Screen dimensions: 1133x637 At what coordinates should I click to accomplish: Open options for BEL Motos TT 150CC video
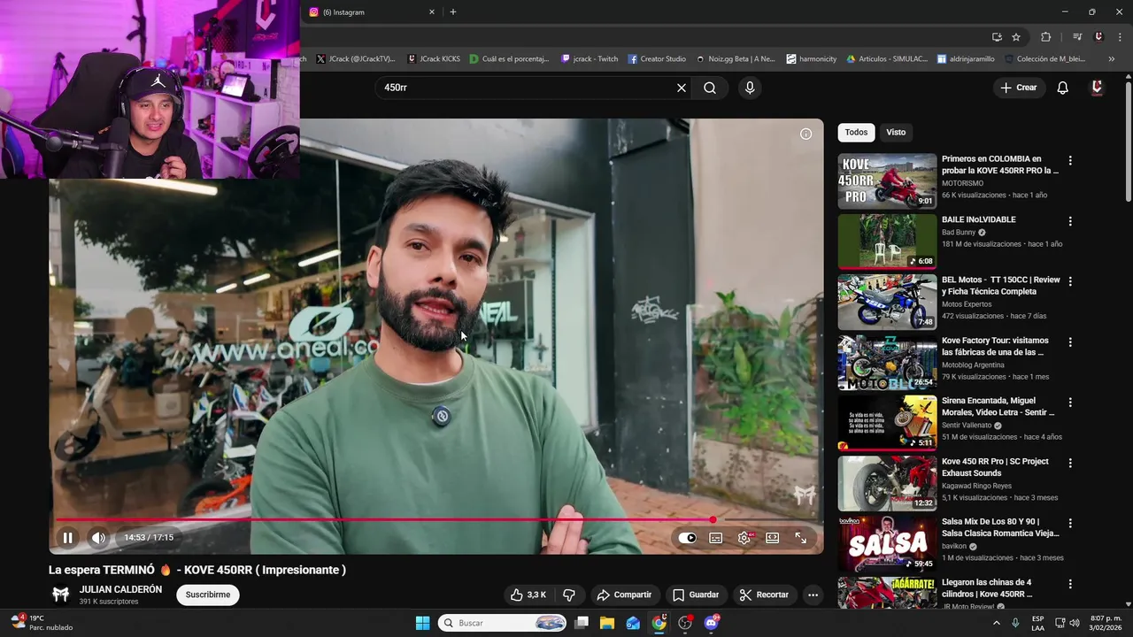point(1070,281)
